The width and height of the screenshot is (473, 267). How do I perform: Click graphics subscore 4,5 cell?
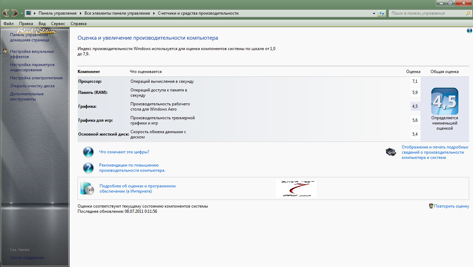(415, 106)
